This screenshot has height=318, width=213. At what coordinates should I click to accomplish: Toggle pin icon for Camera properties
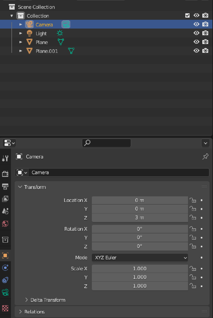pyautogui.click(x=205, y=157)
